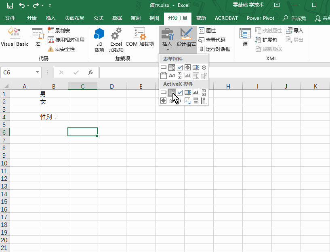Insert a form control Check Box
Viewport: 330px width, 252px height.
(179, 68)
